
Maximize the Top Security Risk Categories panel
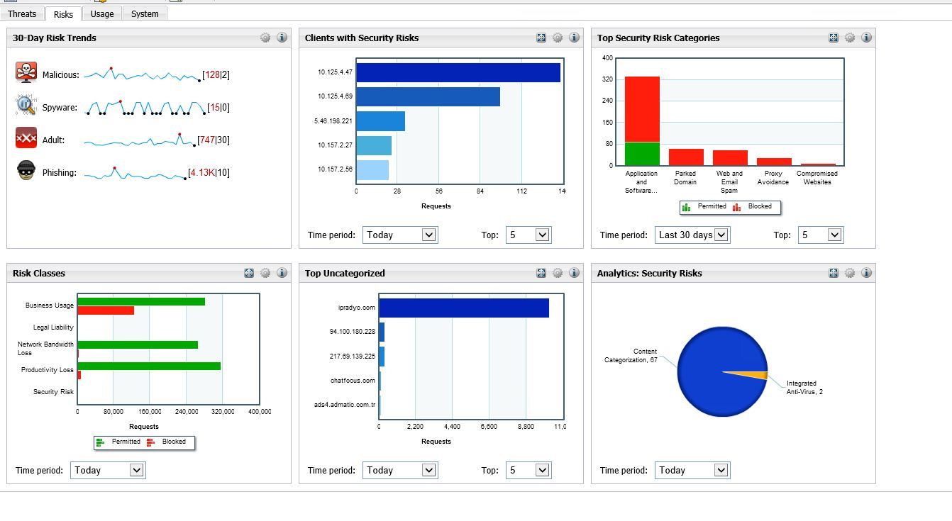[834, 38]
